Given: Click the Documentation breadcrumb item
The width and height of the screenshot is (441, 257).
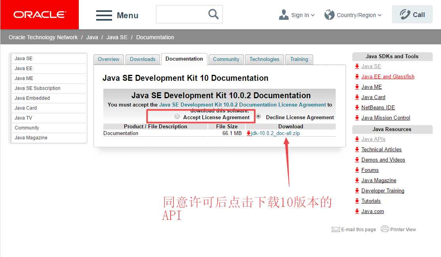Looking at the screenshot, I should 155,37.
